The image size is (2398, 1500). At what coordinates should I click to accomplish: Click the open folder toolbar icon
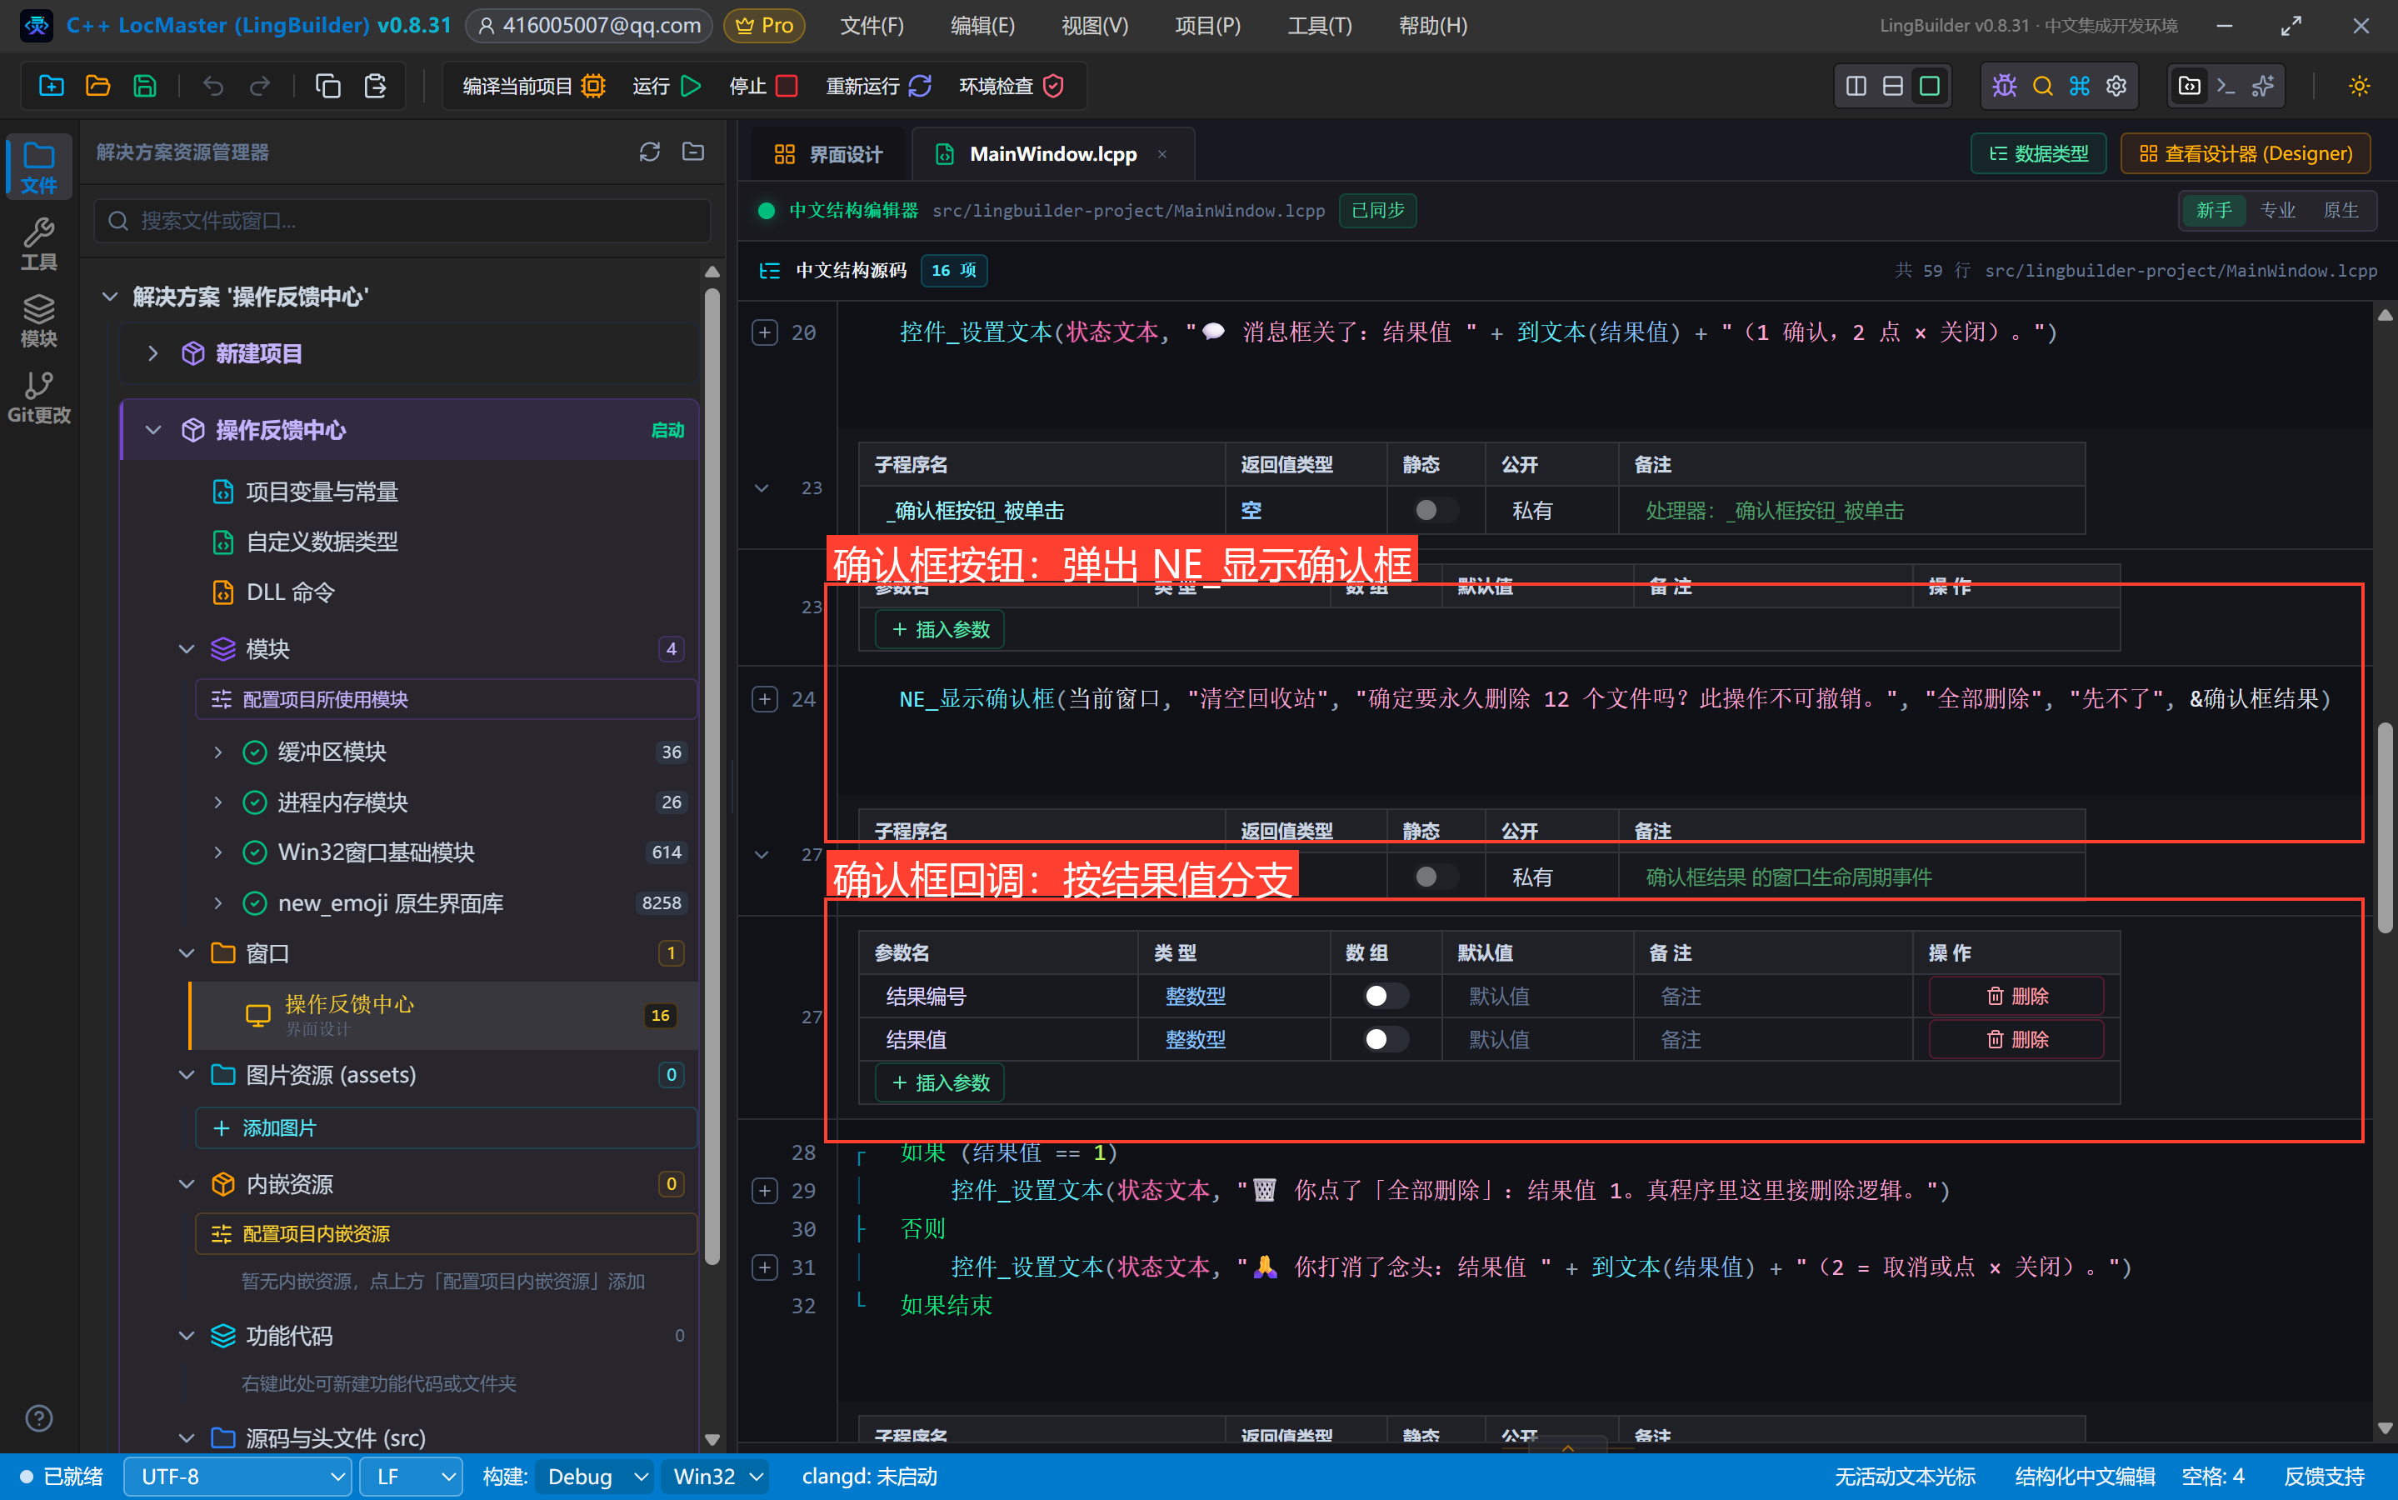coord(97,87)
